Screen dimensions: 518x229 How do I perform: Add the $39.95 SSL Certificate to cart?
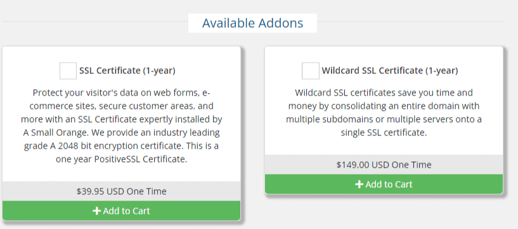tap(121, 211)
